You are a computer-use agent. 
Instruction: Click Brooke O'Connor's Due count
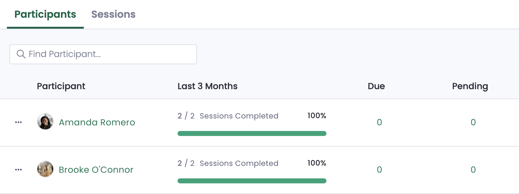pyautogui.click(x=380, y=170)
